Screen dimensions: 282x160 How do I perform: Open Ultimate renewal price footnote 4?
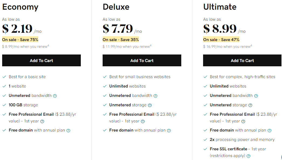(251, 46)
